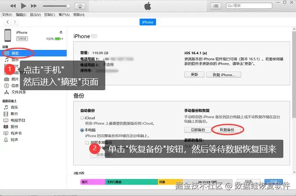Select the blue iPhone tab button
The width and height of the screenshot is (296, 196).
click(148, 22)
